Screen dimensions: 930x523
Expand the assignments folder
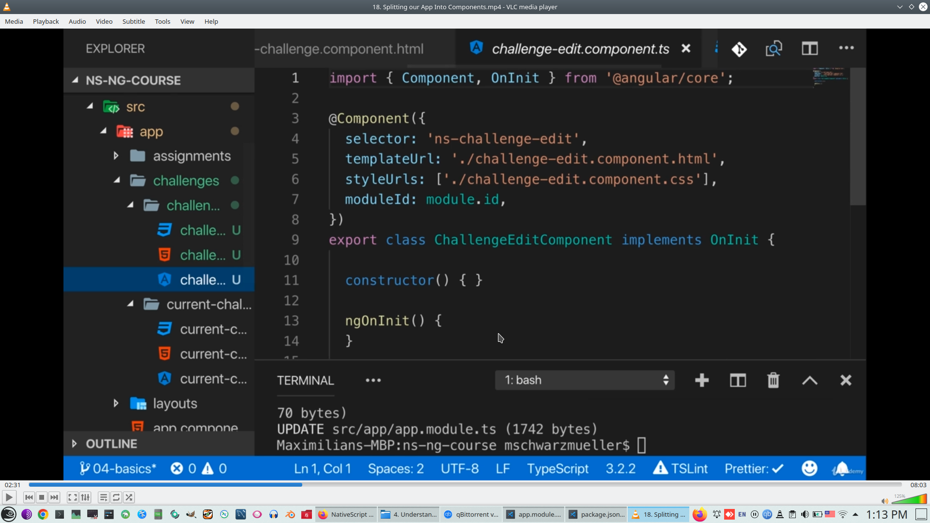tap(116, 156)
